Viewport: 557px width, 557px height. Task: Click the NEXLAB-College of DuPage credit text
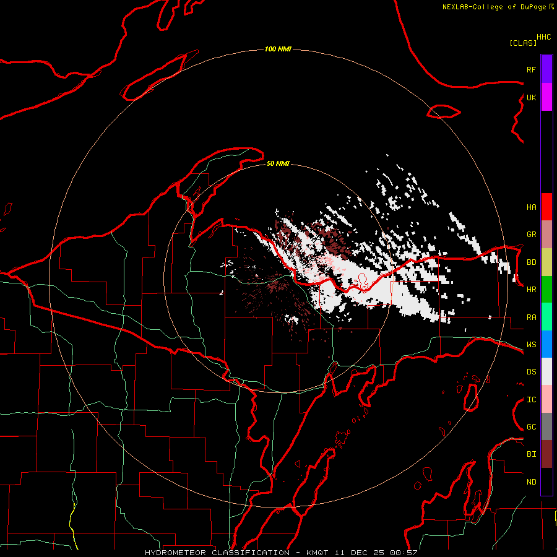[495, 7]
